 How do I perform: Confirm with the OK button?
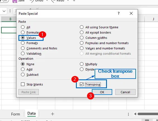(102, 92)
